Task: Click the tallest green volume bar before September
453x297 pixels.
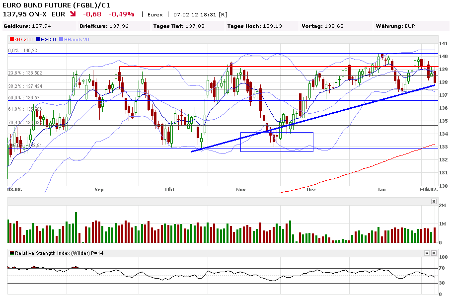Action: [76, 227]
